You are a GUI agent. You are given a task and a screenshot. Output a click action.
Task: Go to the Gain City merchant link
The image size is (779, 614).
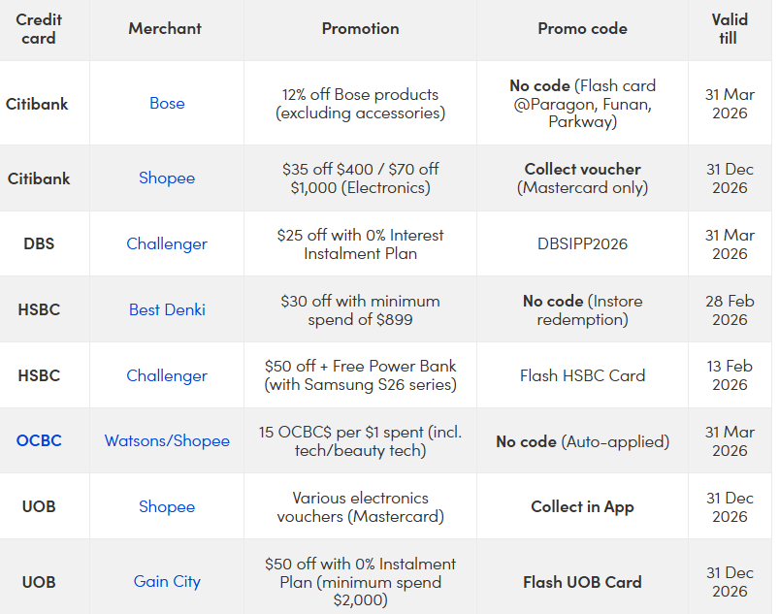pyautogui.click(x=167, y=581)
